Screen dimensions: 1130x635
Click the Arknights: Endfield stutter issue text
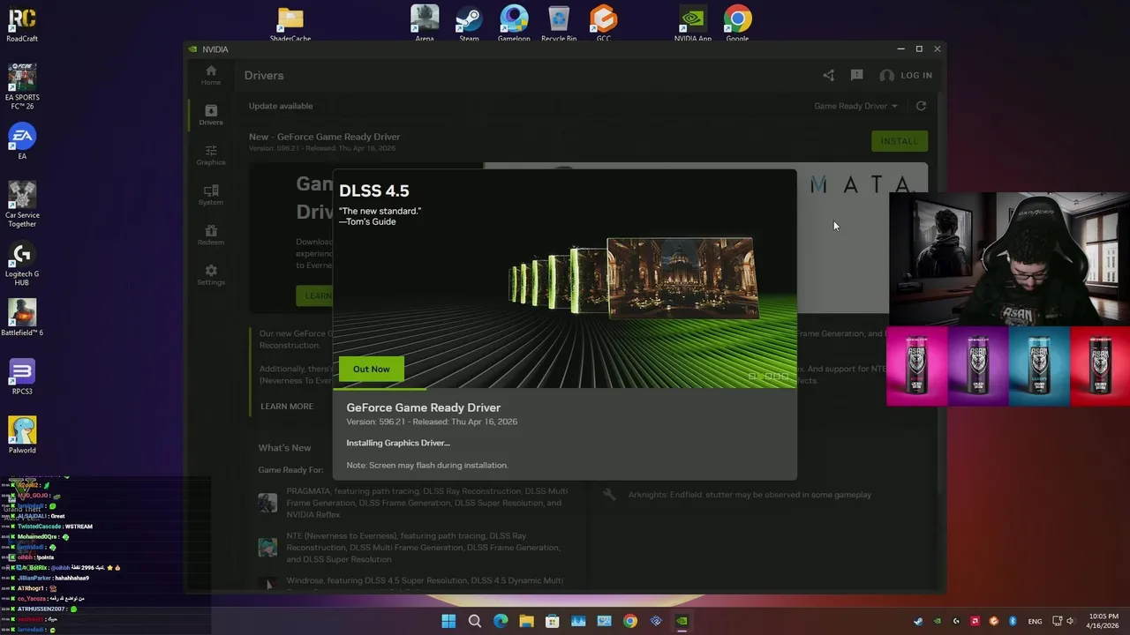coord(750,495)
